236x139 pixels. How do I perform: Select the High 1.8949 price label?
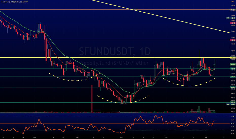[231, 18]
